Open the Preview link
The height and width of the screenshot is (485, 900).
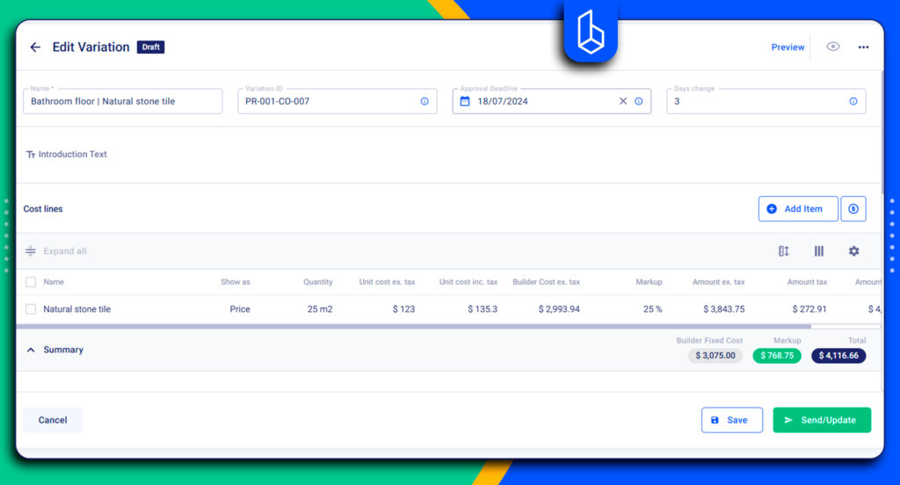pos(787,47)
